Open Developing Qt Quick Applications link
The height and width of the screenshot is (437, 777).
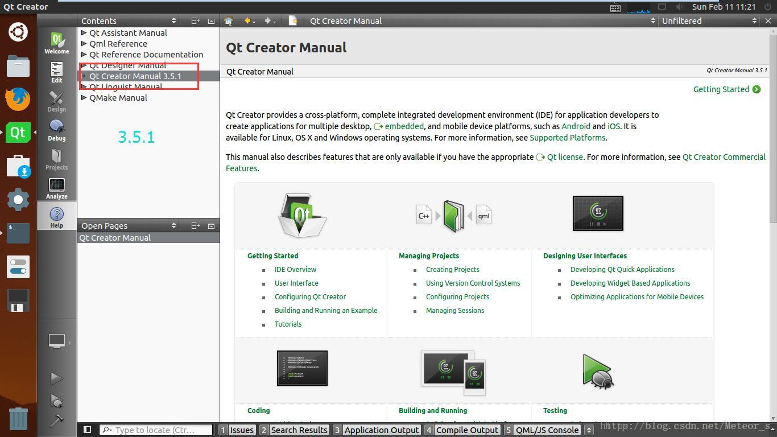[x=622, y=269]
